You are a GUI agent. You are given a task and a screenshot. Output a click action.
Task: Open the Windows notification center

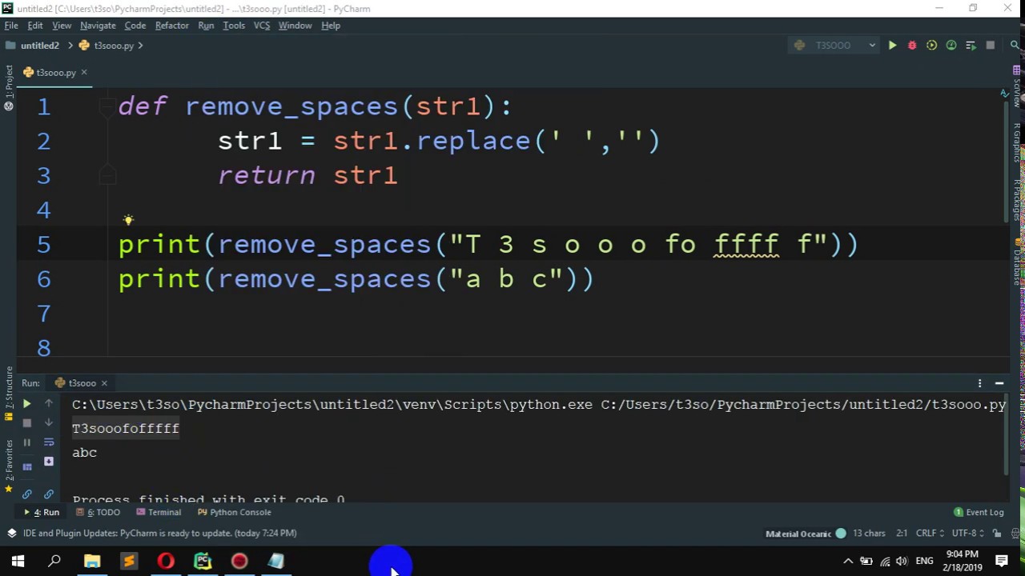click(1002, 562)
